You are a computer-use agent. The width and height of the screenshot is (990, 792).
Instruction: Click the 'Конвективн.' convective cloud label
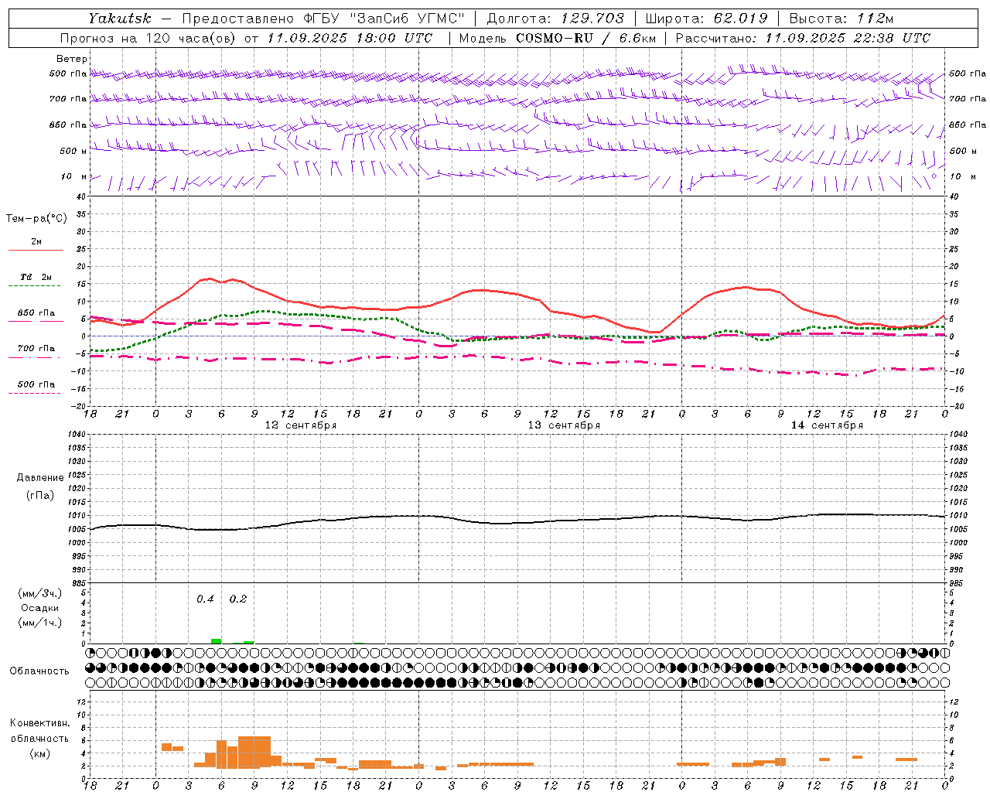40,723
